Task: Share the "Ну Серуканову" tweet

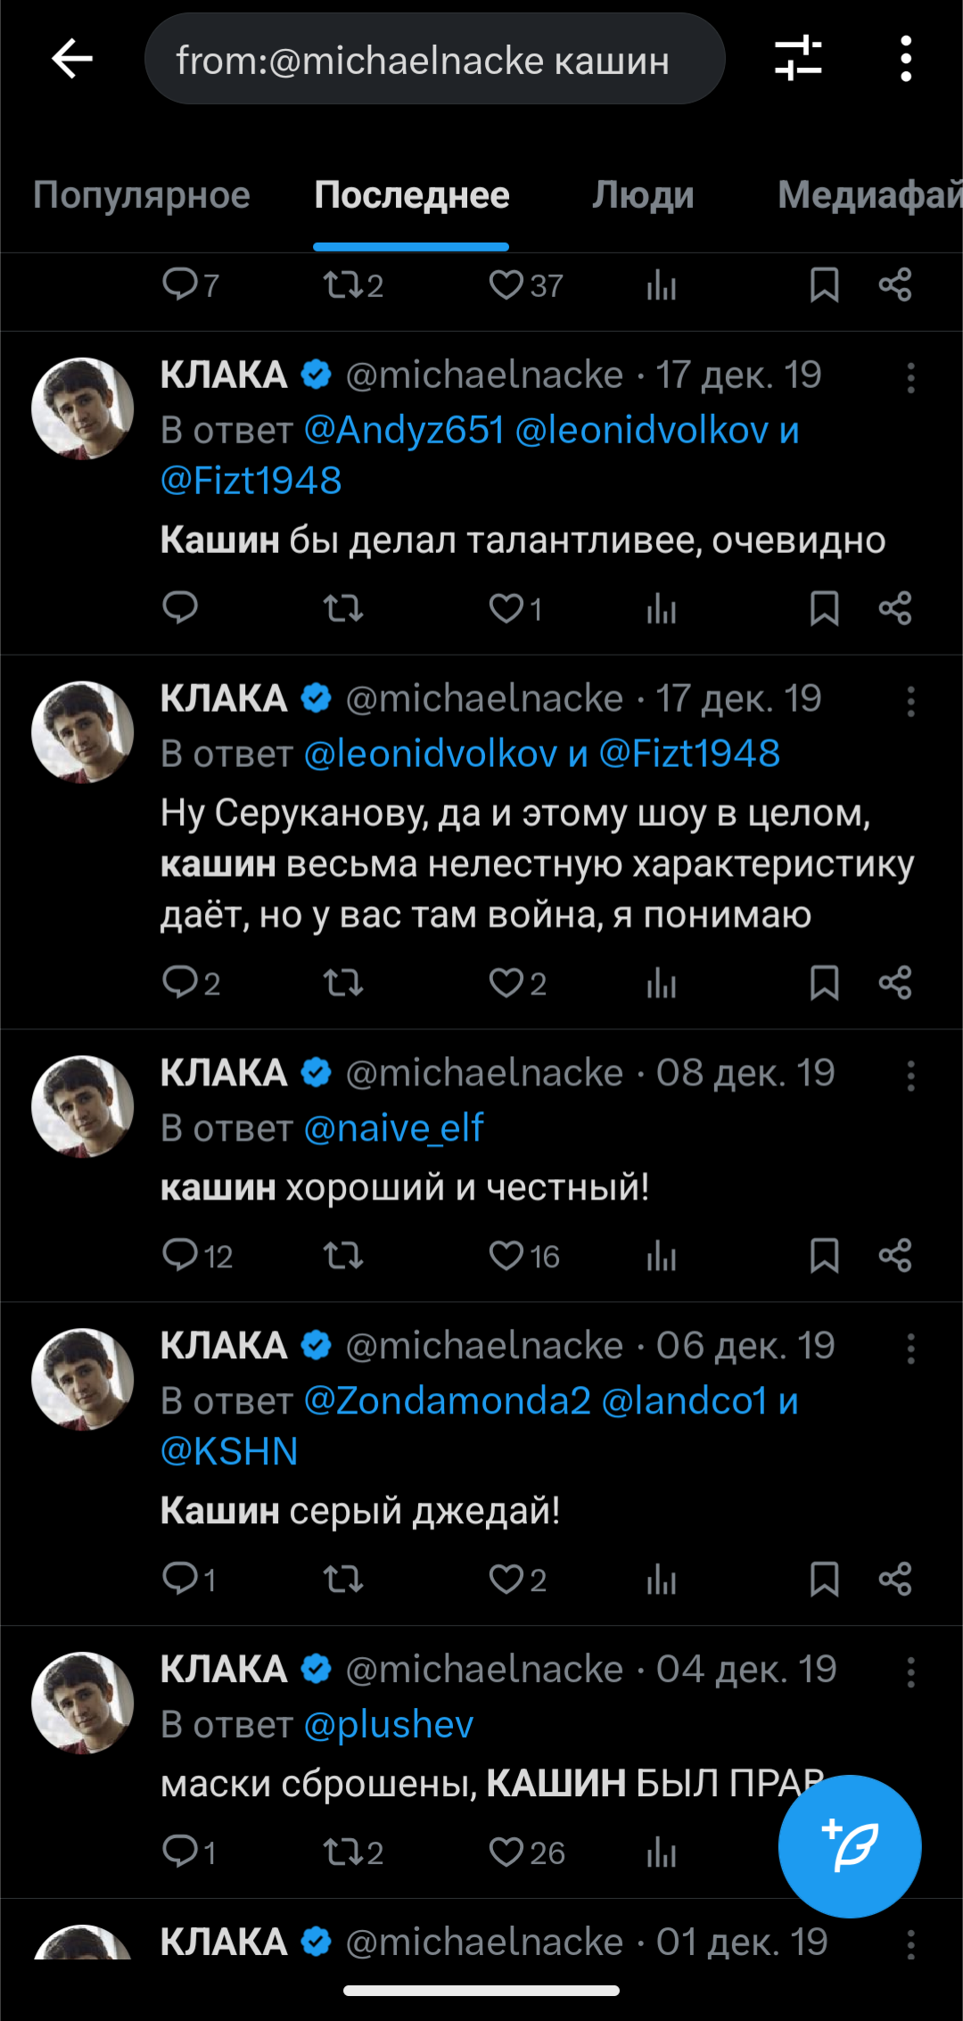Action: (x=895, y=983)
